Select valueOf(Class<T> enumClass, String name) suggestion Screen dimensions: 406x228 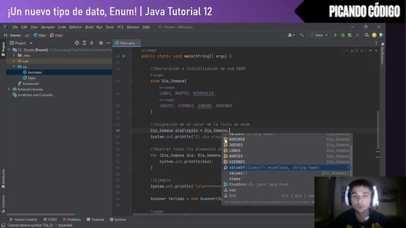click(286, 167)
